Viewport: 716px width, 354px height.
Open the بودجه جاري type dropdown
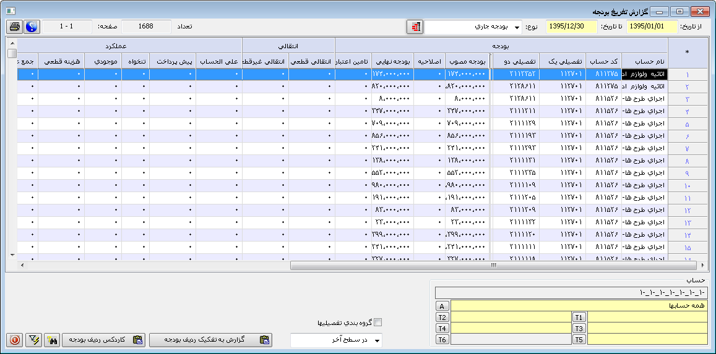tap(517, 27)
